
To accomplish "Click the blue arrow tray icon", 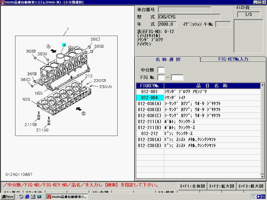I will 259,197.
